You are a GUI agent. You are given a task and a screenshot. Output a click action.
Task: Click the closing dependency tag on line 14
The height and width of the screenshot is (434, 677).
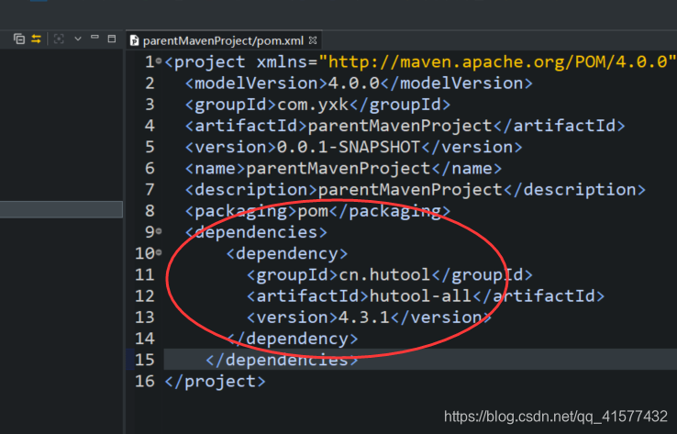[x=292, y=339]
